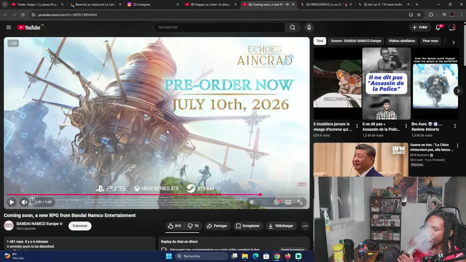Open the BANDAI NAMCO Europe channel link

pyautogui.click(x=37, y=224)
